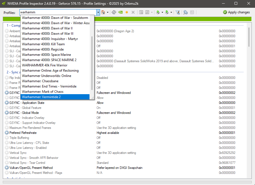255x185 pixels.
Task: Select Warhammer 40000: Kill Team
Action: click(55, 44)
